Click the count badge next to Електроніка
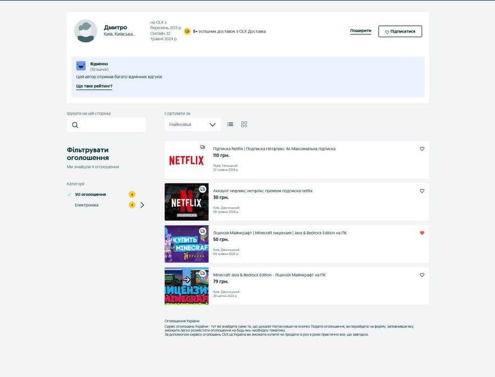Viewport: 495px width, 377px height. 132,205
